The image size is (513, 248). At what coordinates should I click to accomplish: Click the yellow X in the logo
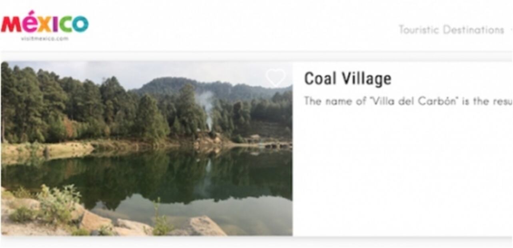[x=45, y=24]
